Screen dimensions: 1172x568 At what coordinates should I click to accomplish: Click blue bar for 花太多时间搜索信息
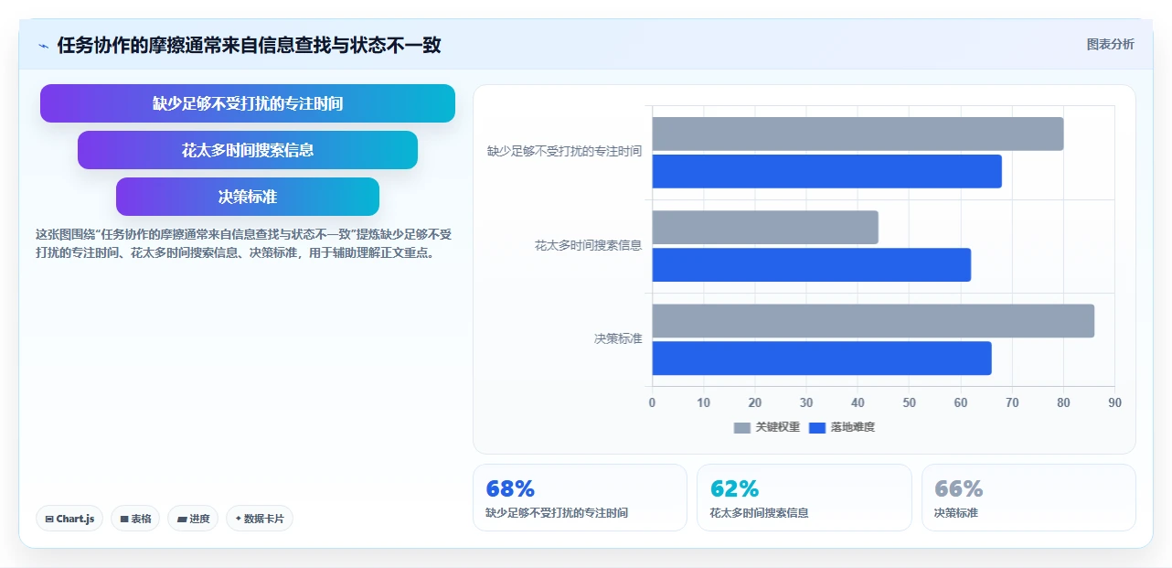811,264
